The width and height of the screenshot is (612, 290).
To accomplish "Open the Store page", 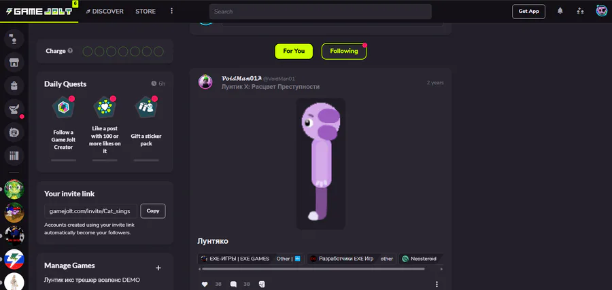I will (146, 12).
